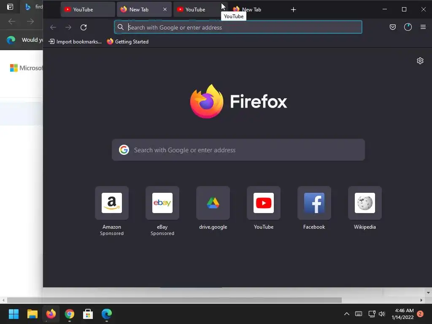Open a new tab with plus button
432x324 pixels.
(x=294, y=10)
